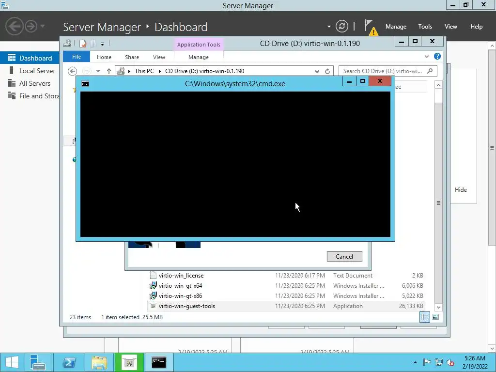Select the virtio-win-gt-x86 installer file
This screenshot has height=372, width=496.
click(x=180, y=296)
